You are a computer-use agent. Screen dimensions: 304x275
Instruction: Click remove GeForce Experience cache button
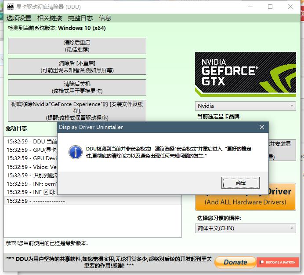tap(77, 111)
